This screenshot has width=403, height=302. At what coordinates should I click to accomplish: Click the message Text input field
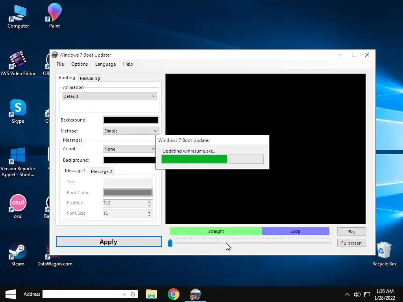pyautogui.click(x=128, y=182)
